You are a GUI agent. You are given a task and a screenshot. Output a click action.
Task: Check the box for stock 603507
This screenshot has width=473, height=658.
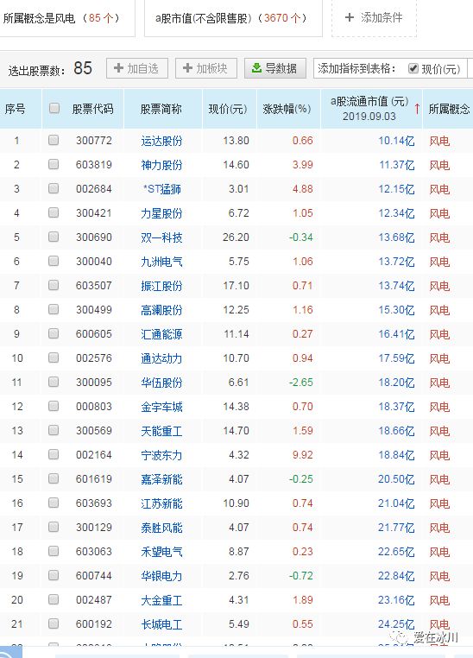[54, 285]
